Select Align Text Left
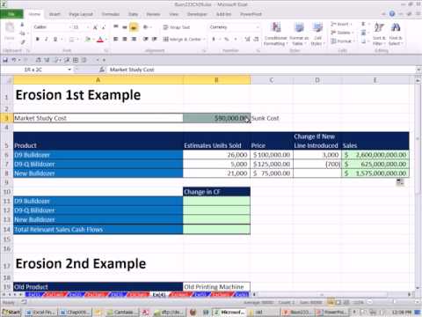 tap(116, 39)
